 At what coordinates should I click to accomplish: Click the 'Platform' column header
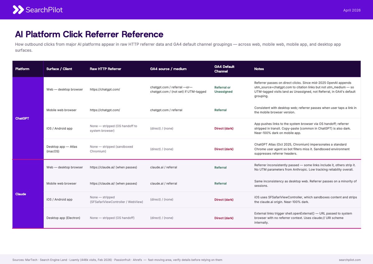pyautogui.click(x=22, y=69)
